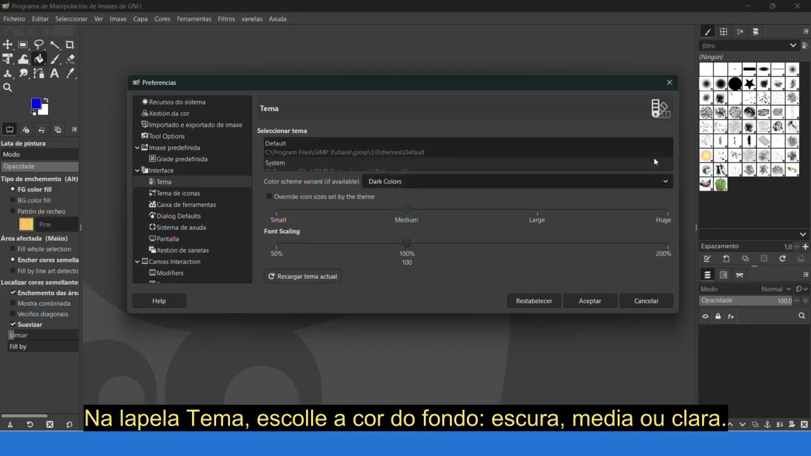Click the Aceptar button

pyautogui.click(x=590, y=301)
